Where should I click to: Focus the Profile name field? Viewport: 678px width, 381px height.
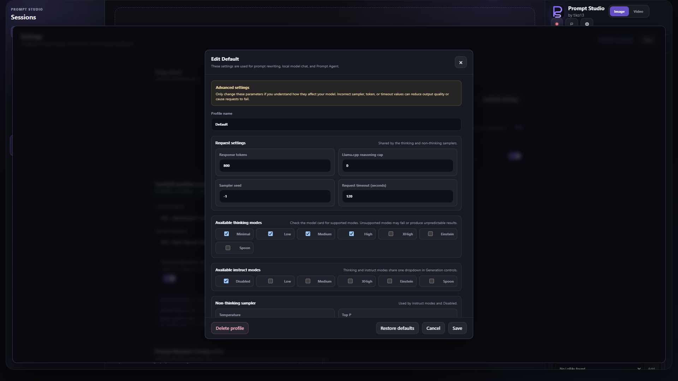[x=336, y=125]
